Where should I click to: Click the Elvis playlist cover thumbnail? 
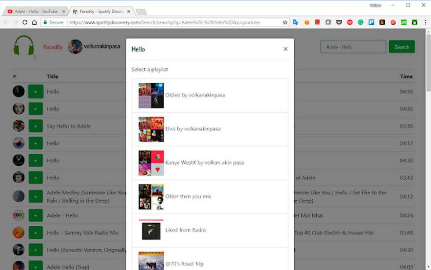tap(151, 129)
